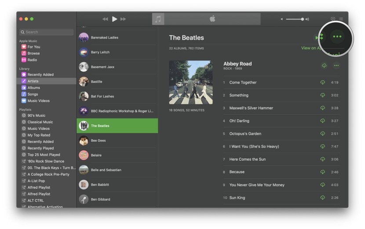Screen dimensions: 365x229
Task: Mute using the low-volume speaker icon
Action: pos(281,19)
